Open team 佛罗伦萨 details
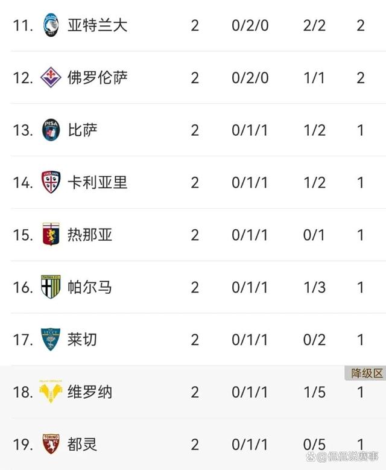The height and width of the screenshot is (470, 386). click(x=97, y=78)
